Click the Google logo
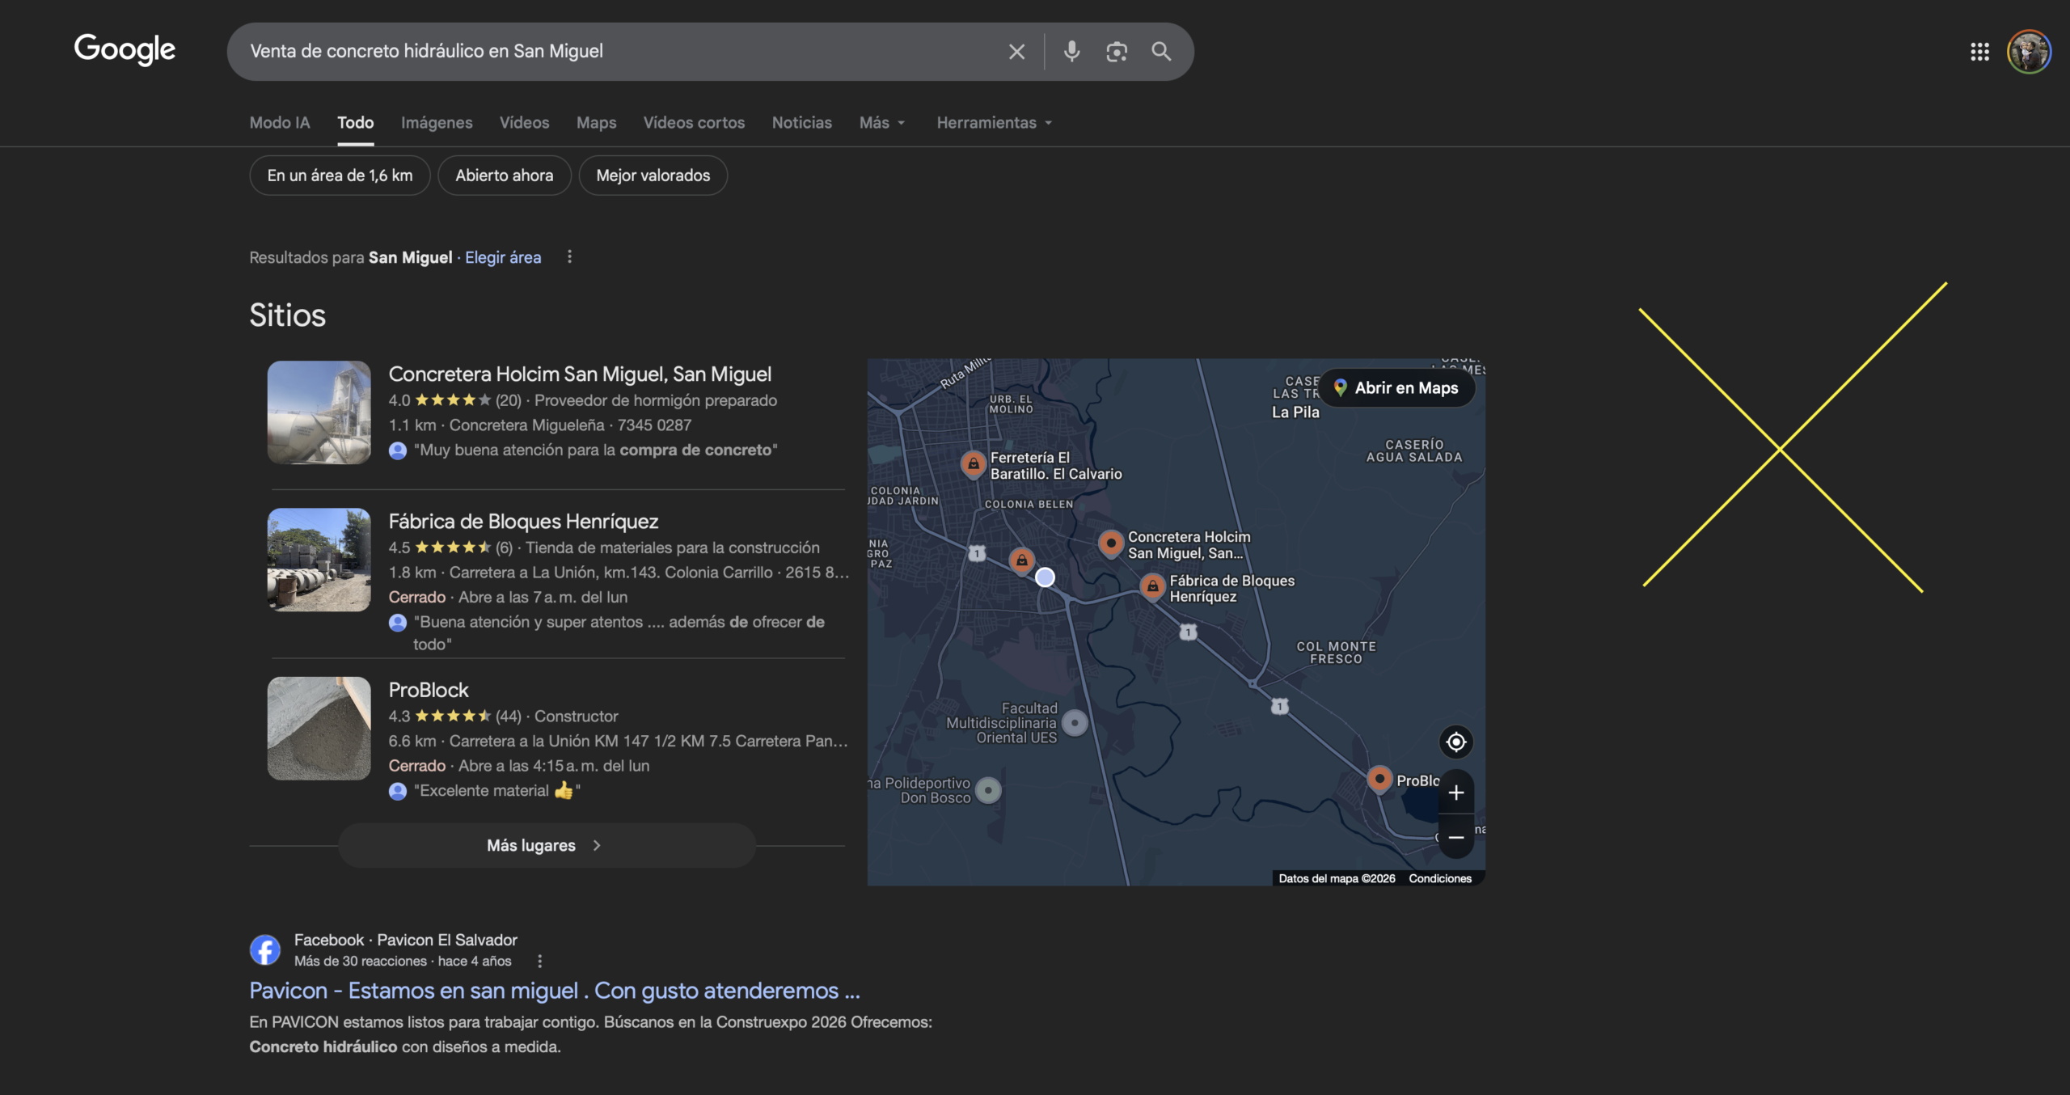This screenshot has height=1095, width=2070. point(125,50)
